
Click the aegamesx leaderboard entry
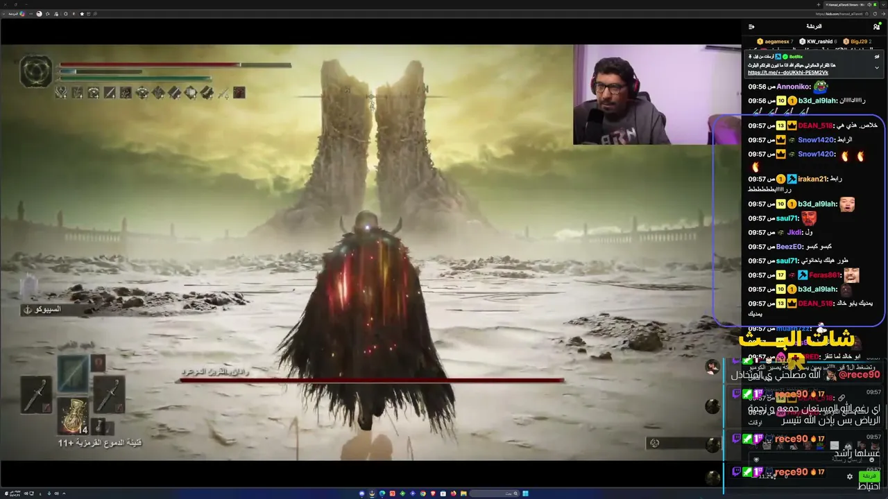(x=775, y=42)
